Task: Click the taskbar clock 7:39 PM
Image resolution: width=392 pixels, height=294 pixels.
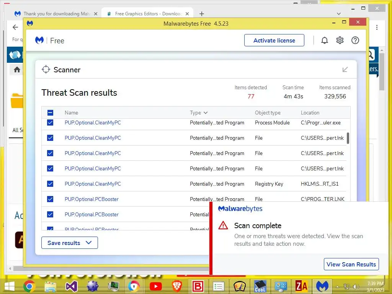Action: (375, 284)
